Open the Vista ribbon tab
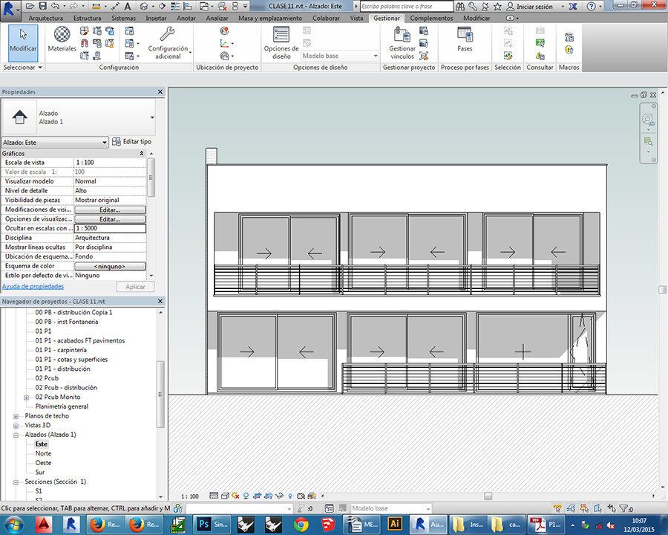668x535 pixels. (x=356, y=18)
